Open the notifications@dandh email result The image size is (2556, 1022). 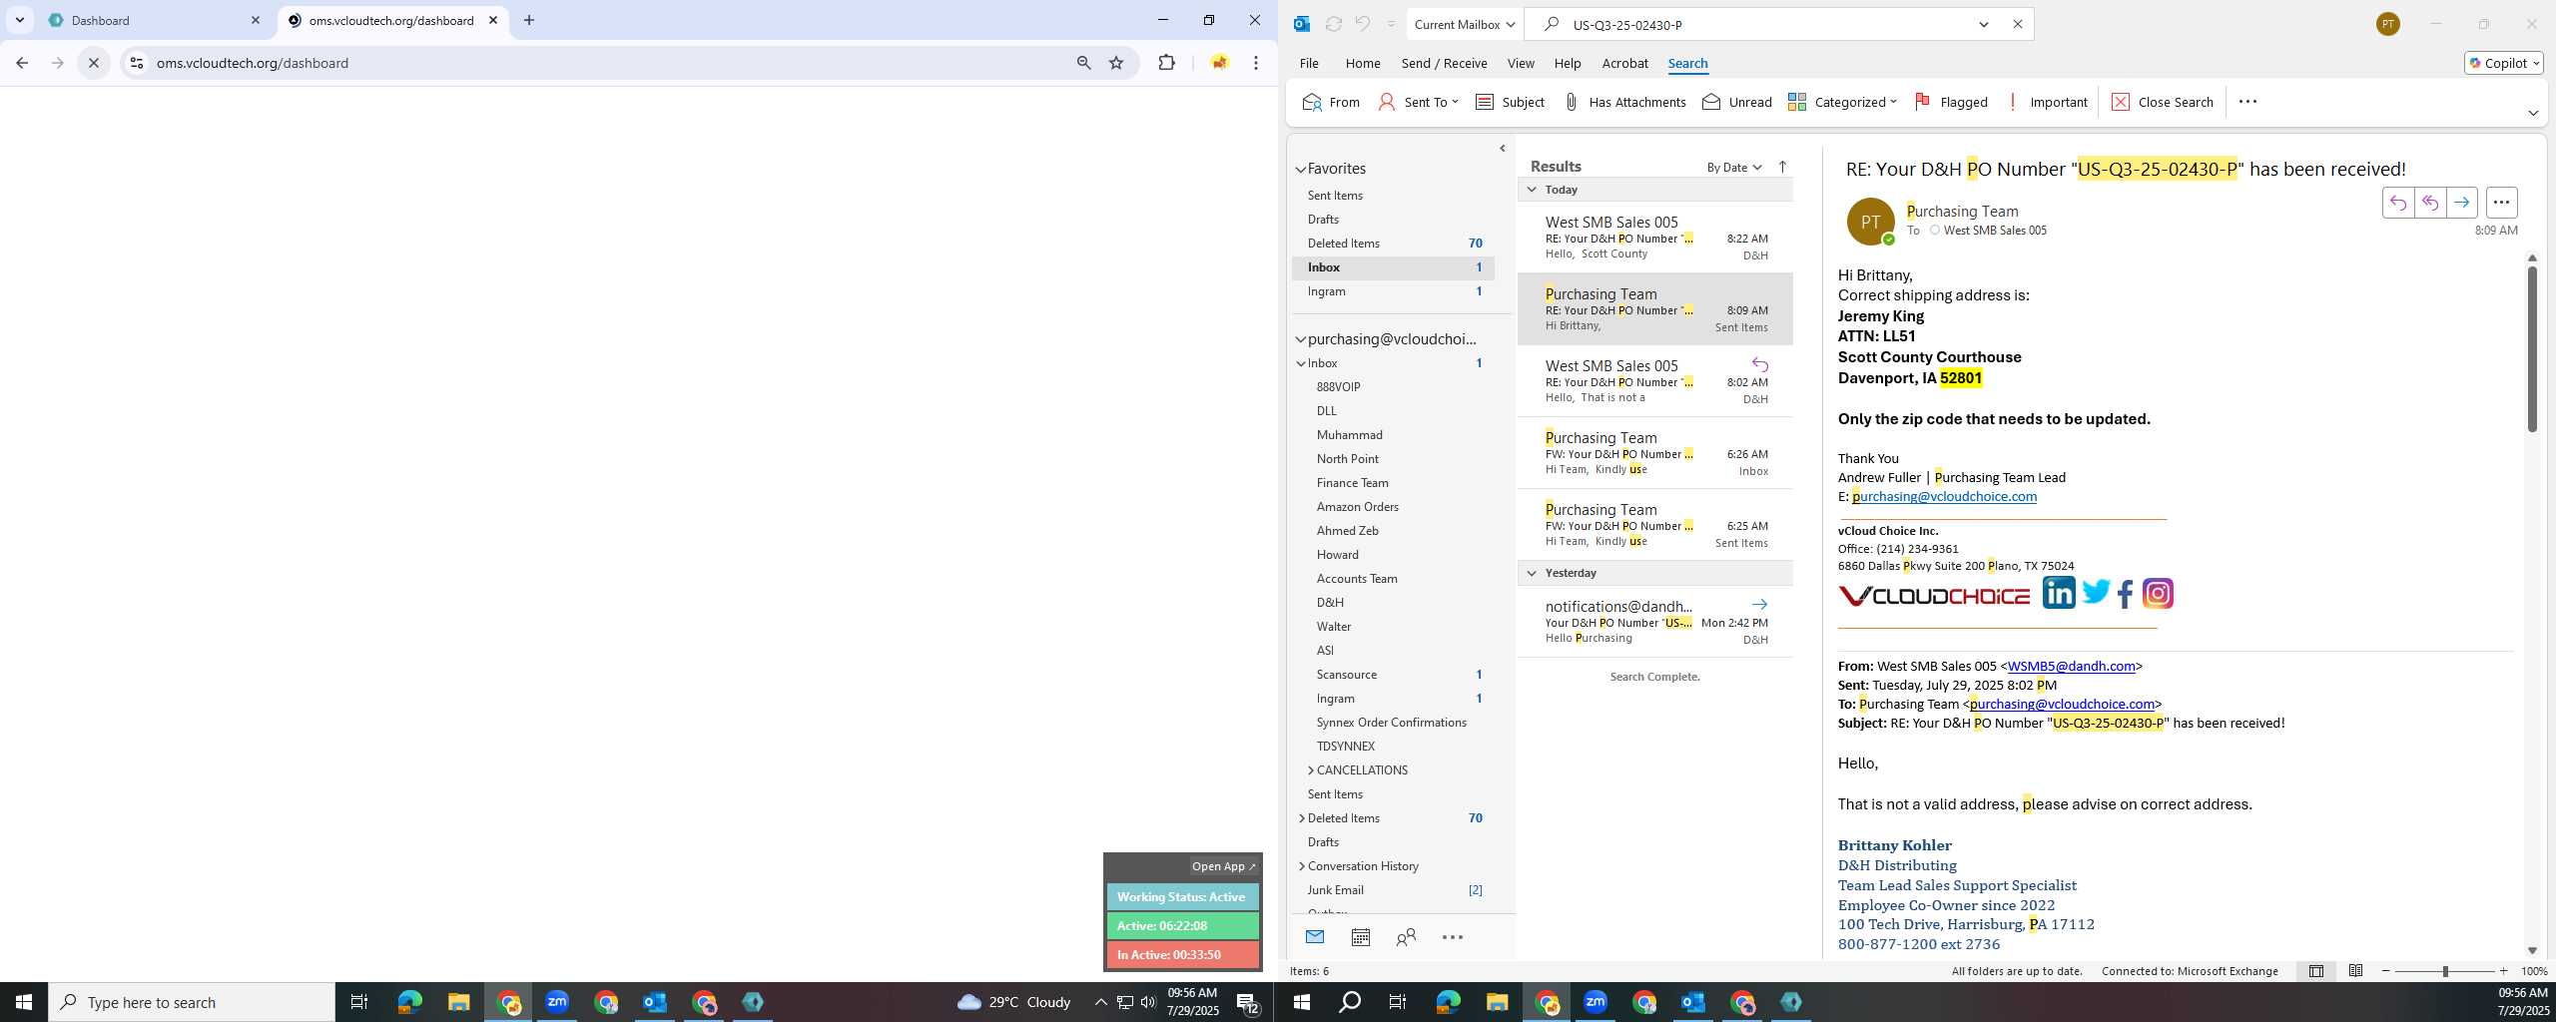coord(1654,621)
